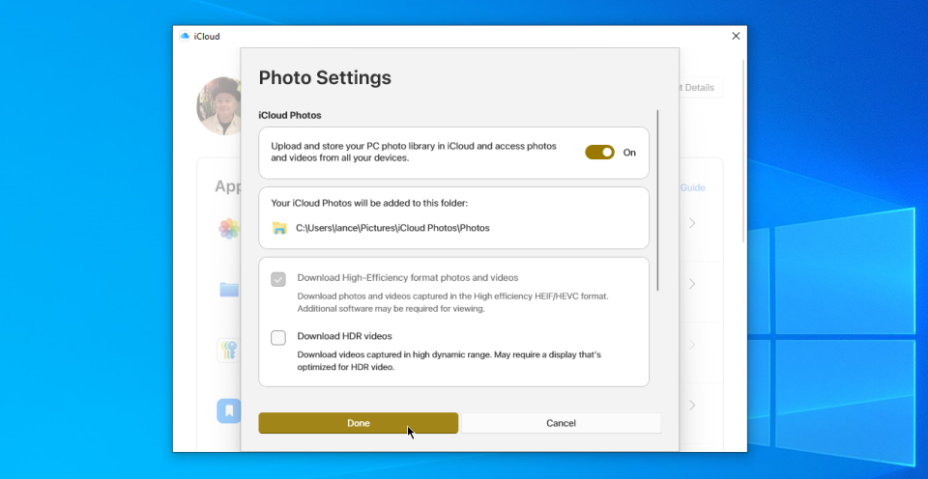Select the Passwords keys icon

coord(229,350)
